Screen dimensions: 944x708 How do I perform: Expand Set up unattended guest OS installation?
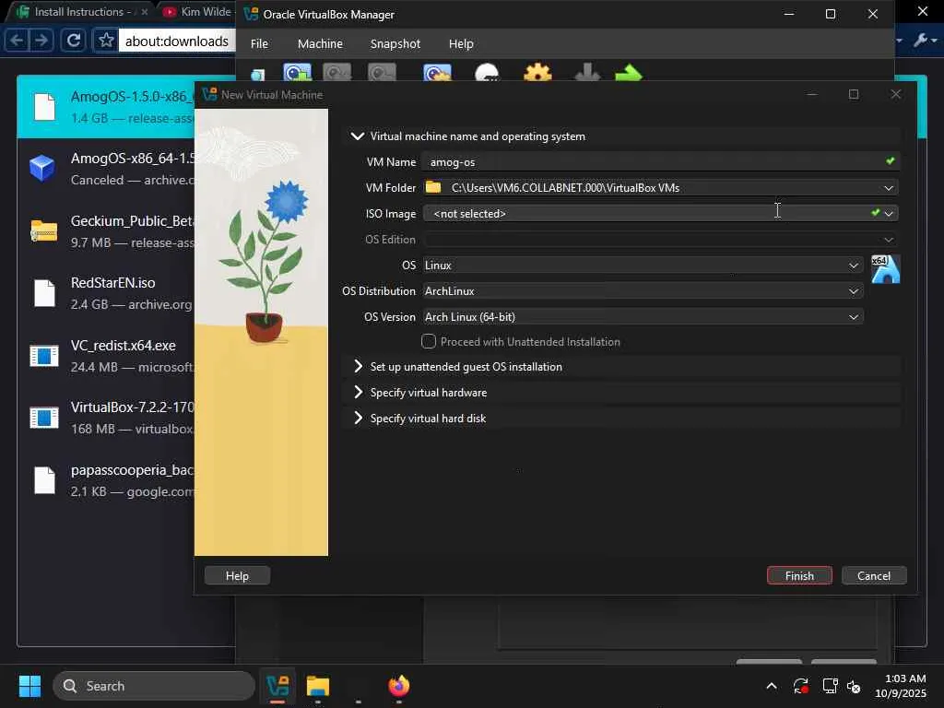coord(359,366)
